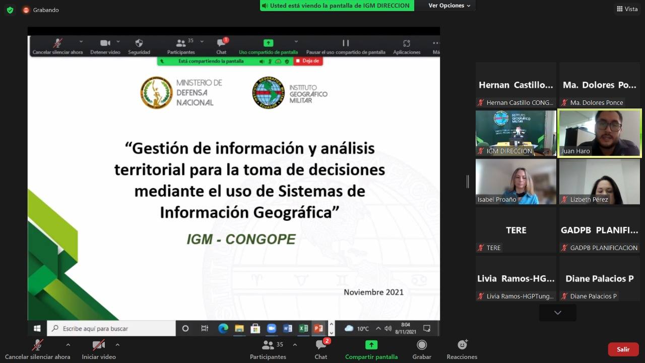Start recording with the Grabar button

coord(422,349)
